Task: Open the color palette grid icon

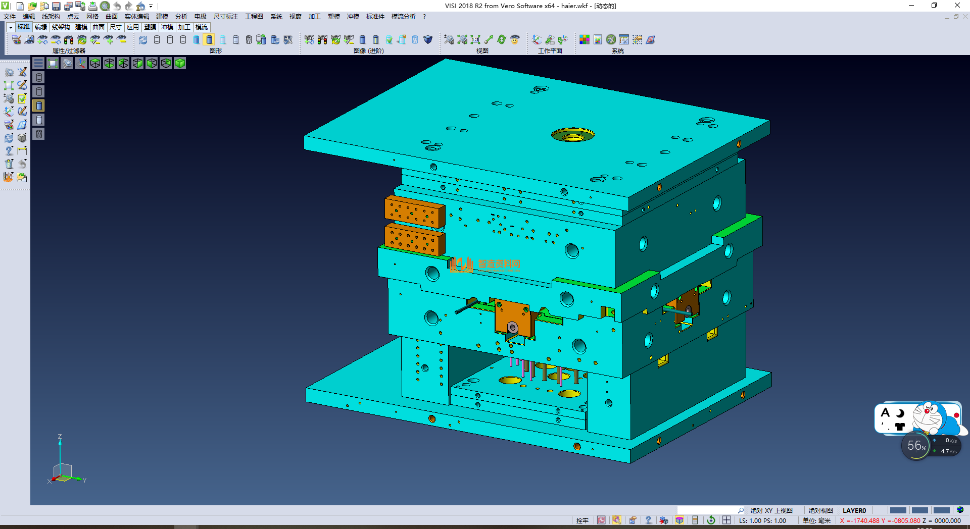Action: pyautogui.click(x=585, y=40)
